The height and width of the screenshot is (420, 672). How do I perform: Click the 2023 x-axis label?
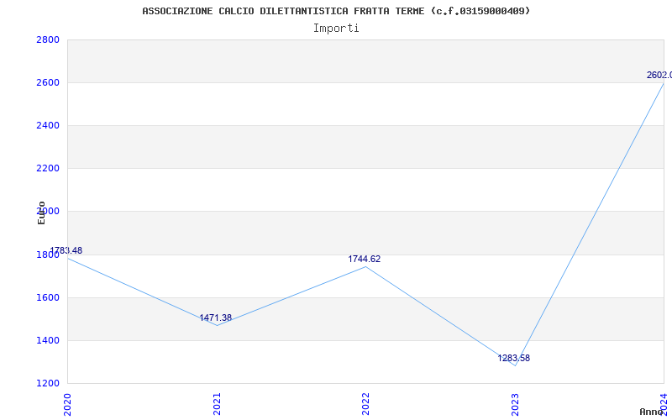point(515,404)
